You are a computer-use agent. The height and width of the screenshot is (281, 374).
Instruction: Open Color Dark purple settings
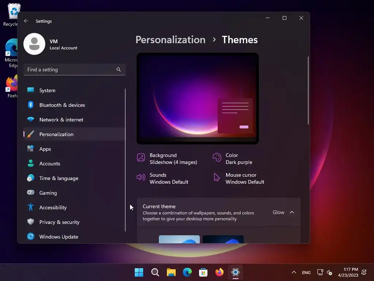(232, 159)
